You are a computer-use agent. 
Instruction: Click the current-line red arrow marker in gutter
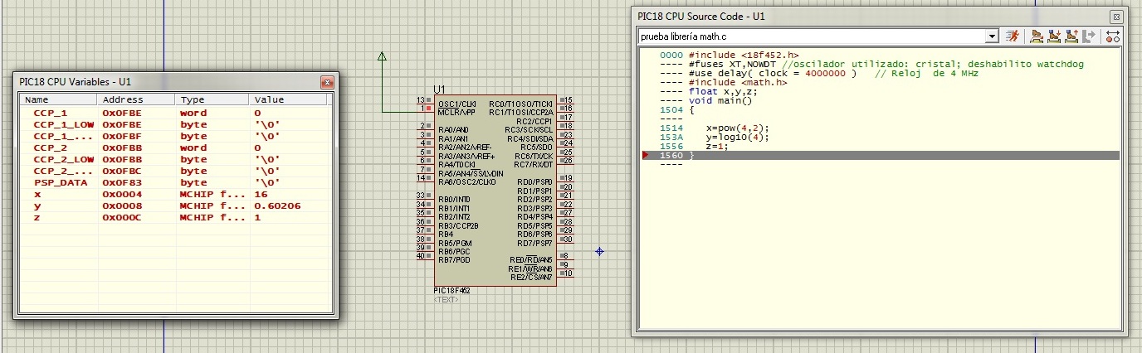click(x=647, y=156)
